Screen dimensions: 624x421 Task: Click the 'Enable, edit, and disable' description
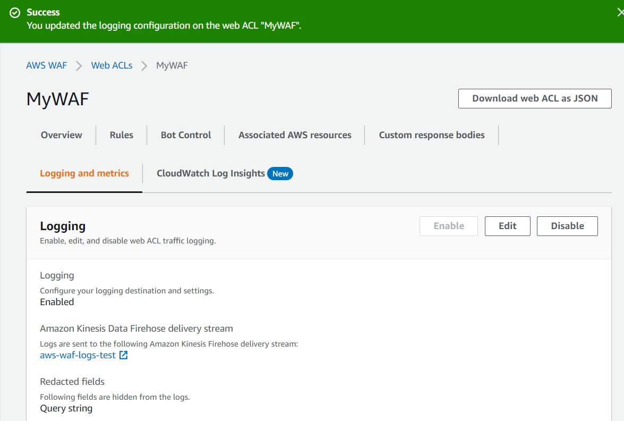pyautogui.click(x=128, y=241)
